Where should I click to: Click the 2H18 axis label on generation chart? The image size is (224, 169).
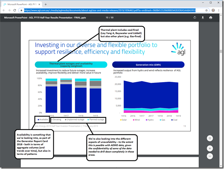pyautogui.click(x=169, y=116)
